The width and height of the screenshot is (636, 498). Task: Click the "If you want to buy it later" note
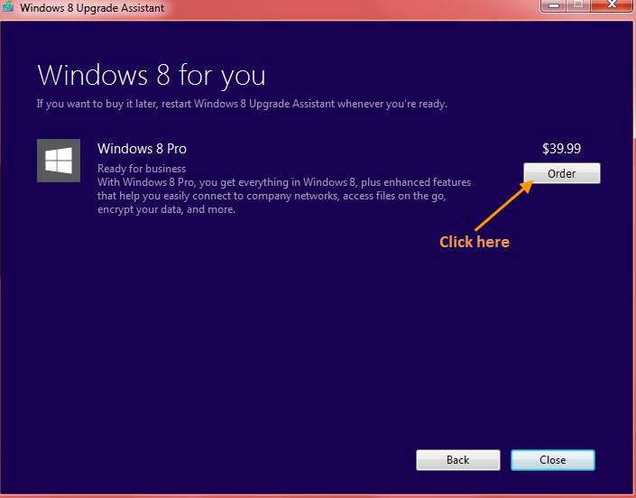coord(242,104)
